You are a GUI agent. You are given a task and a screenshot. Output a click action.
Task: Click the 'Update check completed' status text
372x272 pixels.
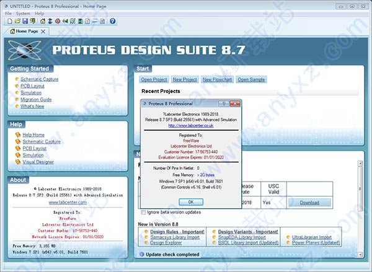(x=172, y=255)
